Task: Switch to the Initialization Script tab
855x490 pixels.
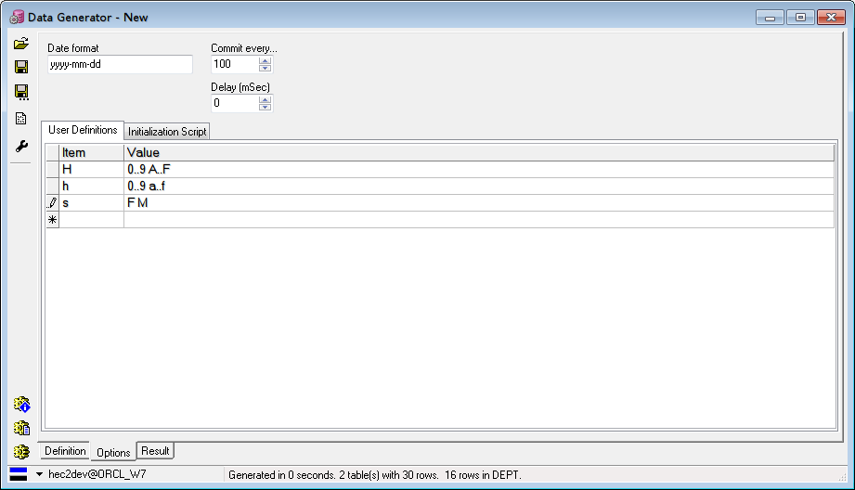Action: [167, 132]
